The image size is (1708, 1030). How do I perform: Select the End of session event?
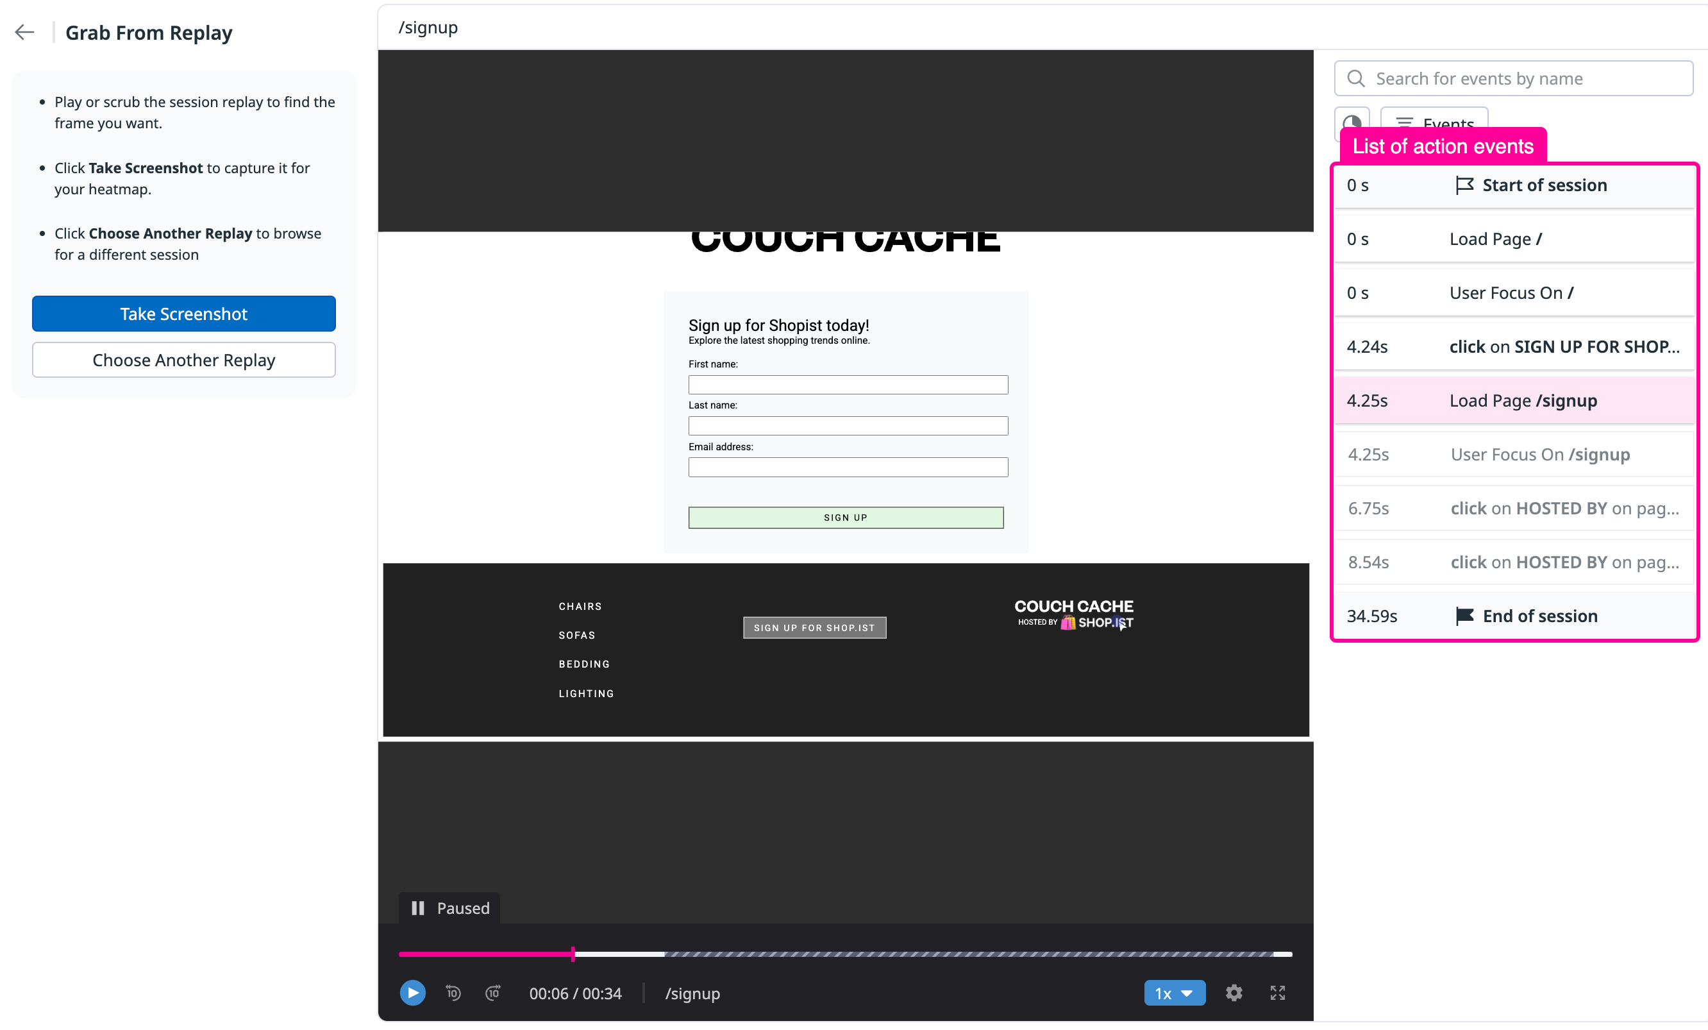[x=1514, y=616]
